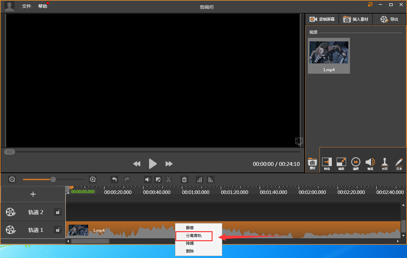Add a new track with plus button

click(33, 194)
